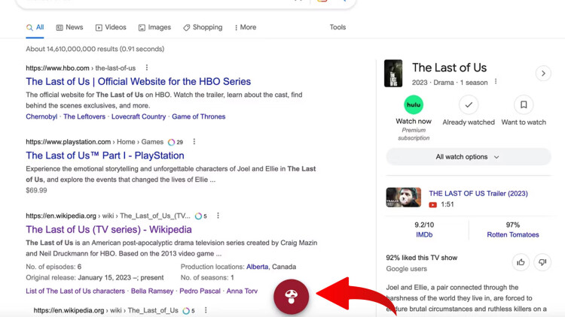Click the $69.99 price text
This screenshot has width=565, height=317.
coord(36,191)
